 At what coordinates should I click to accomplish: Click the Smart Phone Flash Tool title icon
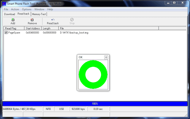4,4
